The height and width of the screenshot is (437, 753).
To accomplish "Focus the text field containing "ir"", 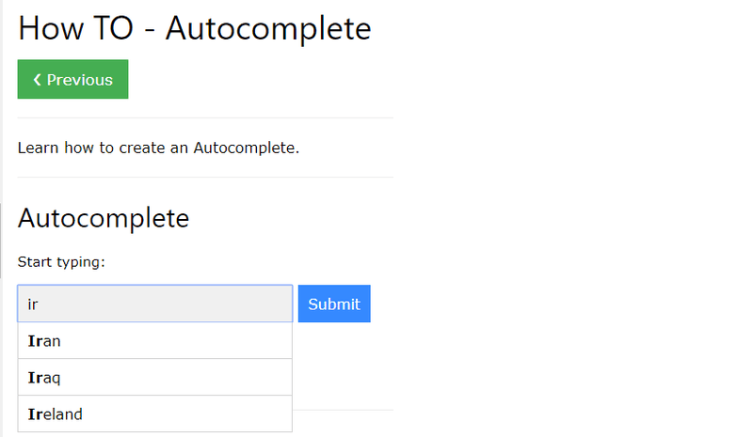I will click(x=154, y=304).
